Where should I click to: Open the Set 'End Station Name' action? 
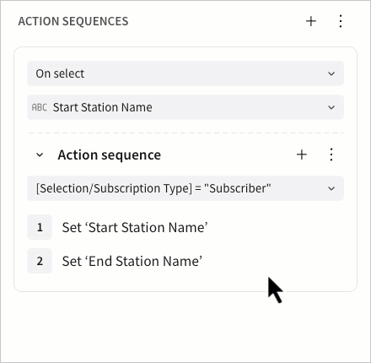(132, 261)
